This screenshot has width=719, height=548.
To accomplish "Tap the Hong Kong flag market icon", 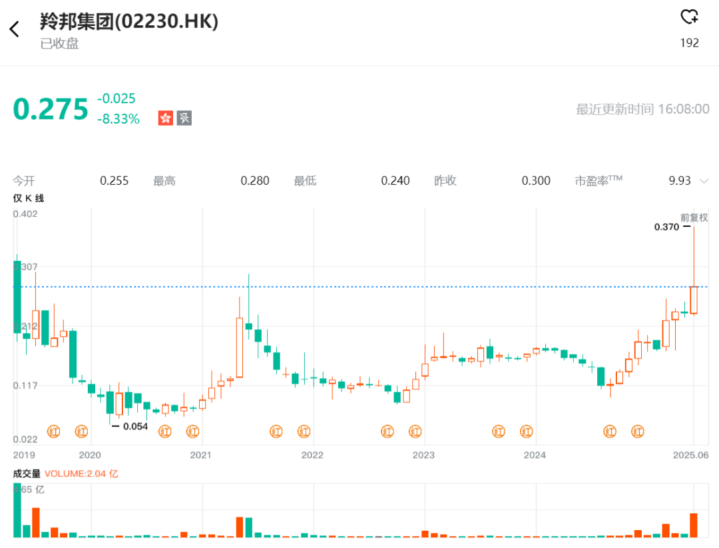I will coord(166,118).
